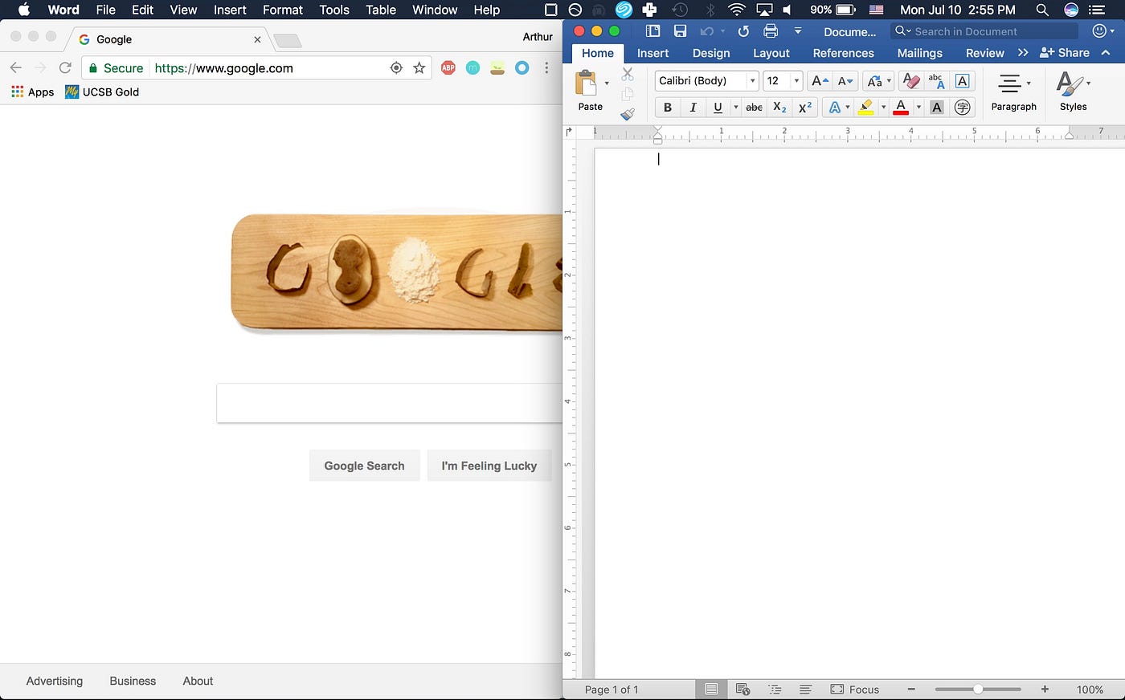Click the Enclose Characters circled icon

tap(962, 107)
